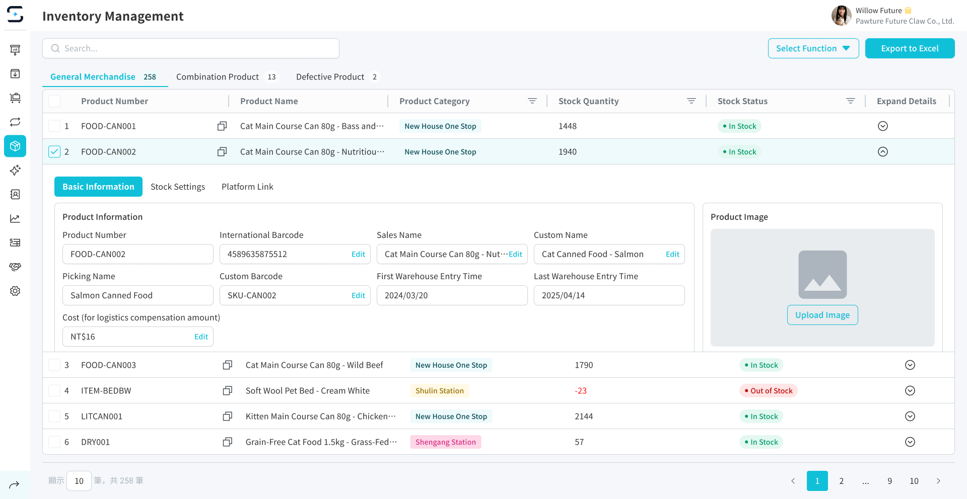Open the inventory box icon in sidebar
967x499 pixels.
[x=15, y=146]
